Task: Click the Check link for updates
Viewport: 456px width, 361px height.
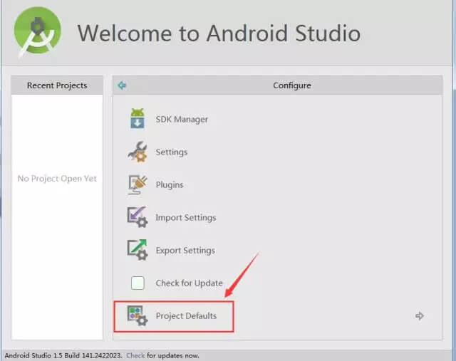Action: [x=135, y=355]
